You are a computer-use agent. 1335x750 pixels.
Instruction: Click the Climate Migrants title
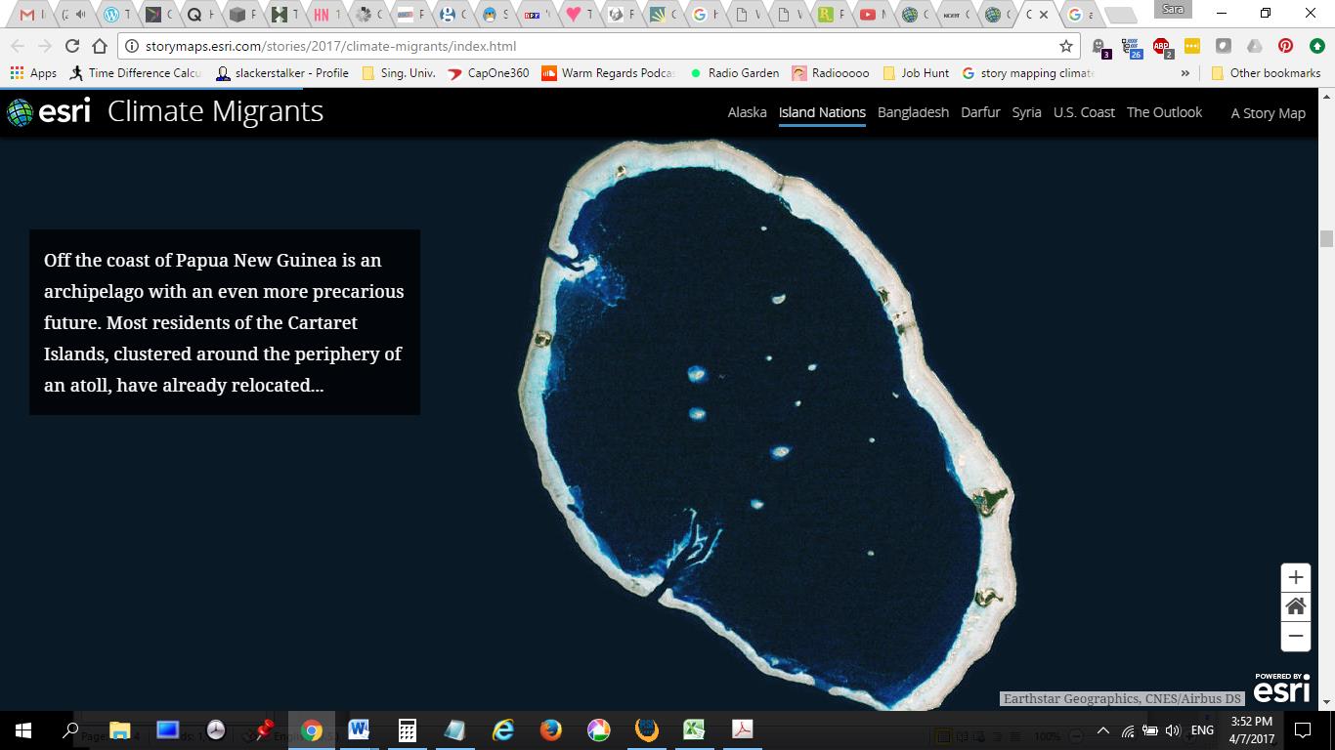click(215, 111)
